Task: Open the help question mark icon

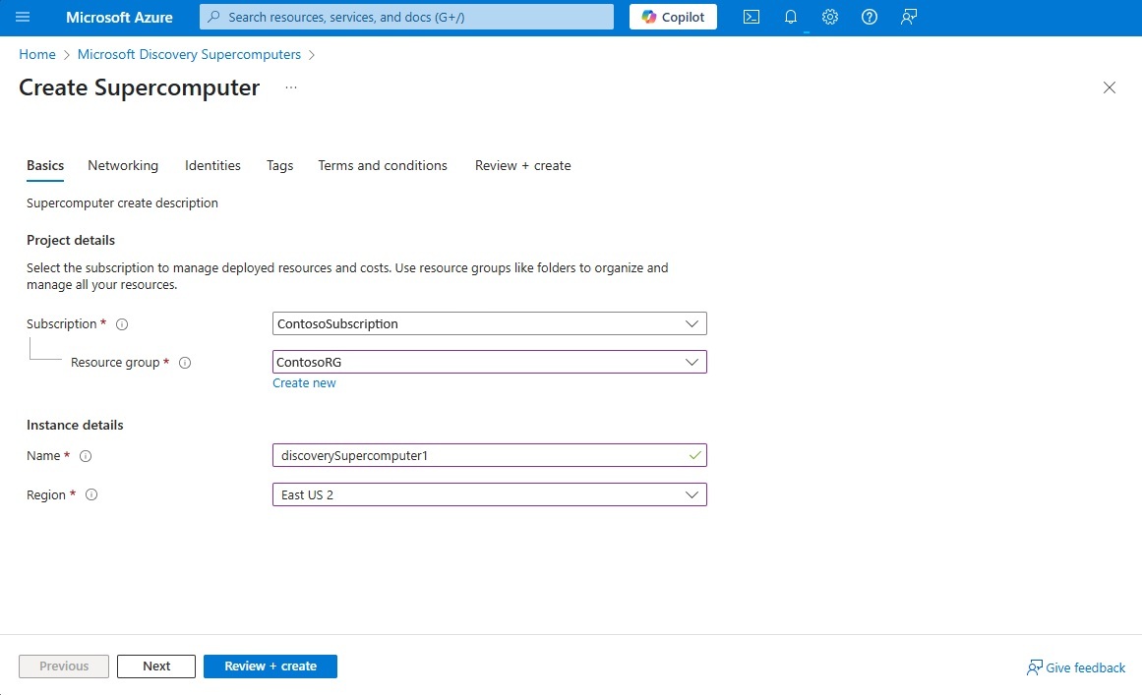Action: (x=869, y=17)
